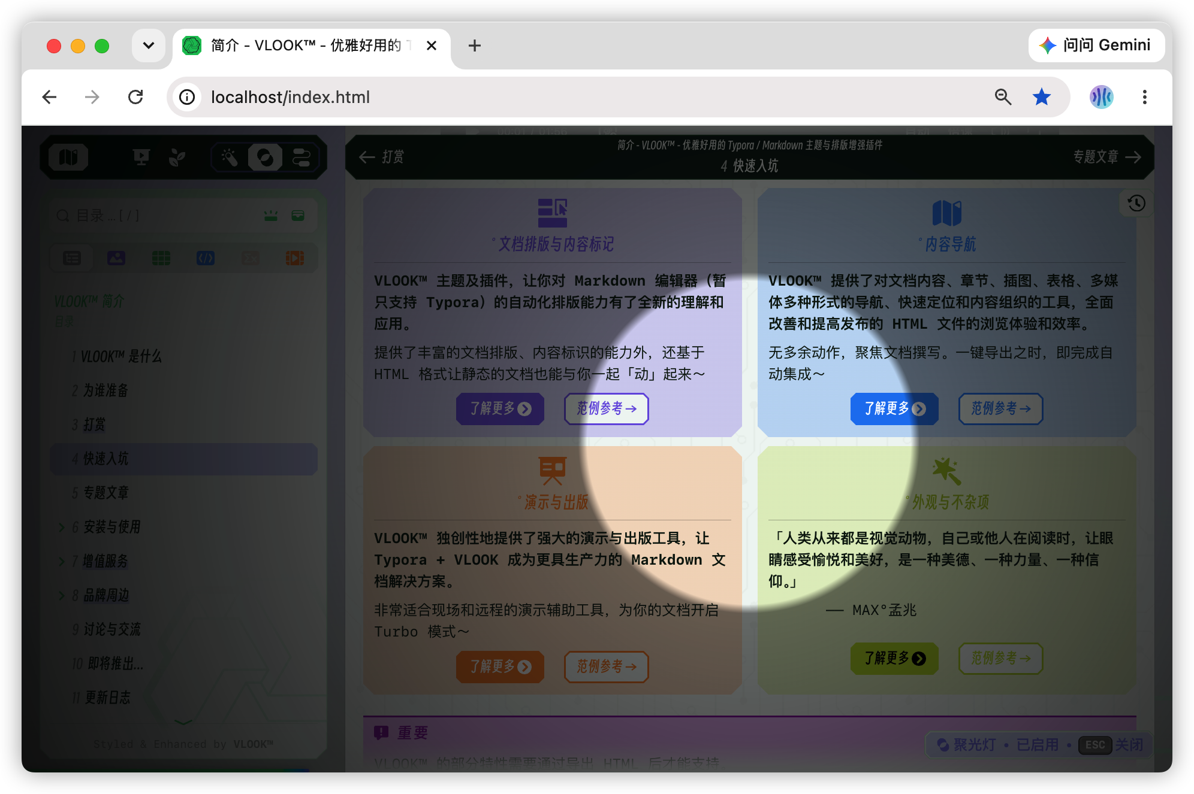The height and width of the screenshot is (794, 1194).
Task: Open the history clock icon at top right
Action: [1136, 204]
